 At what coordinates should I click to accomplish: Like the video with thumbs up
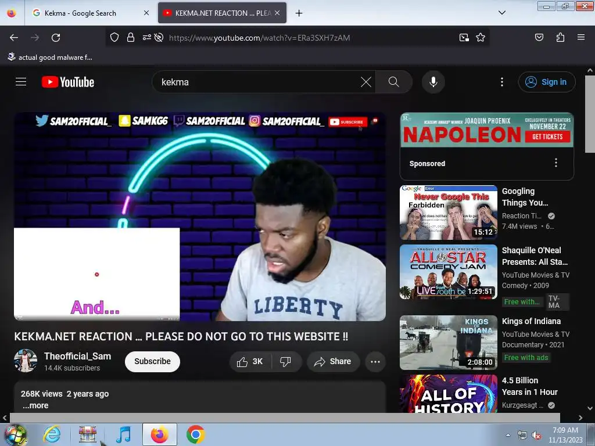pyautogui.click(x=250, y=361)
